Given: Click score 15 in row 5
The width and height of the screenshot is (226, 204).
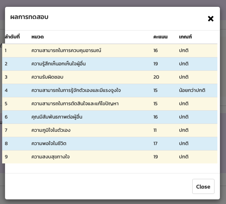Looking at the screenshot, I should coord(155,103).
